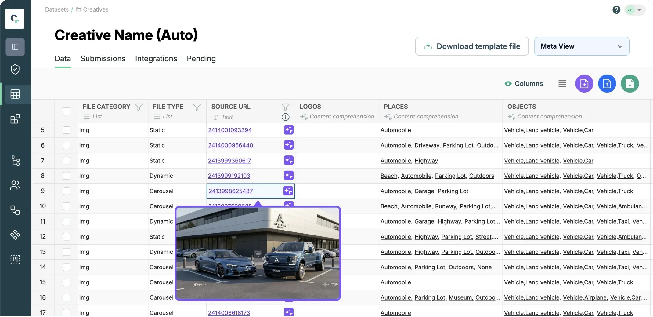Viewport: 653px width, 317px height.
Task: Toggle the Columns visibility eye control
Action: pyautogui.click(x=524, y=84)
